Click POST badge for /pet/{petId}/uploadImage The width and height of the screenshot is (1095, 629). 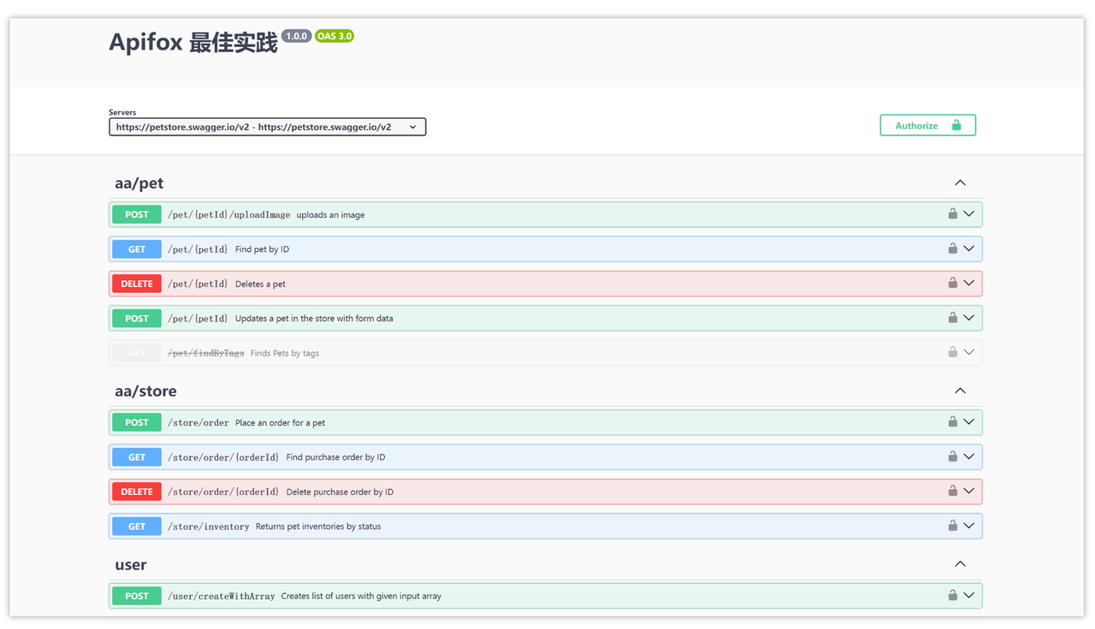point(137,215)
